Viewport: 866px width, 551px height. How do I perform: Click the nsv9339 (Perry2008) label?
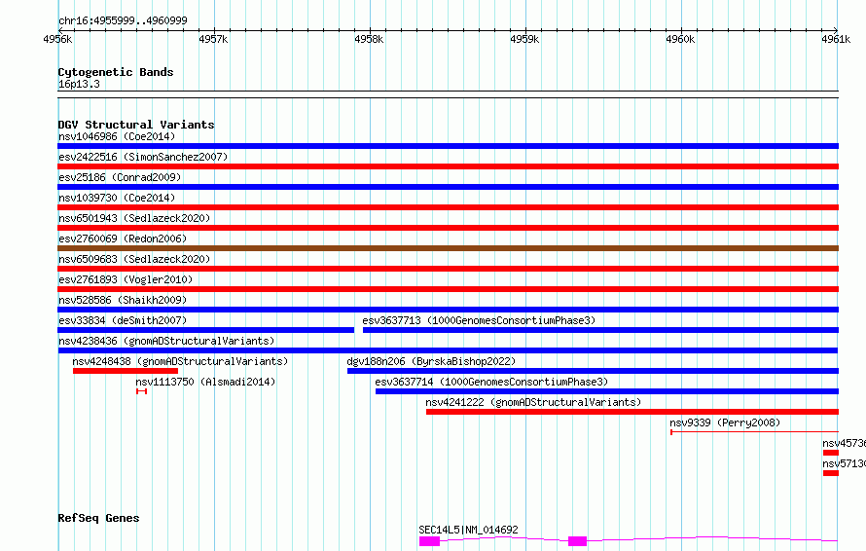click(725, 422)
